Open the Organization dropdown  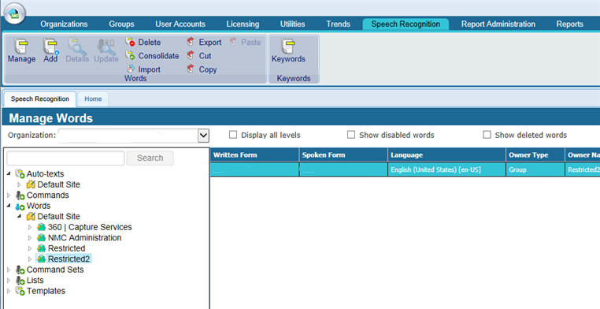click(x=203, y=135)
